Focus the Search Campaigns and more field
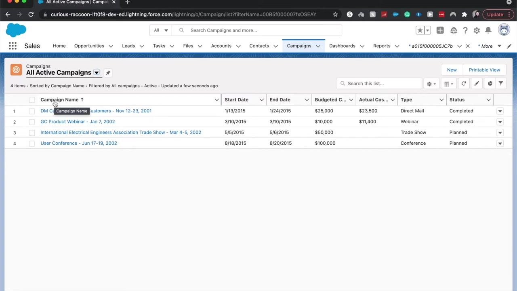 [257, 30]
